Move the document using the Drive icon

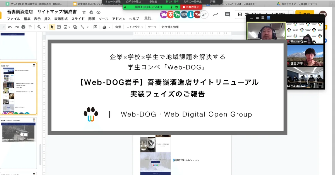click(x=91, y=12)
